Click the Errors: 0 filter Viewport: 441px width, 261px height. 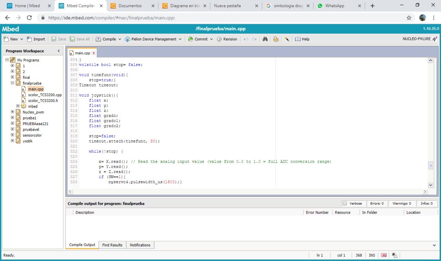pos(377,204)
